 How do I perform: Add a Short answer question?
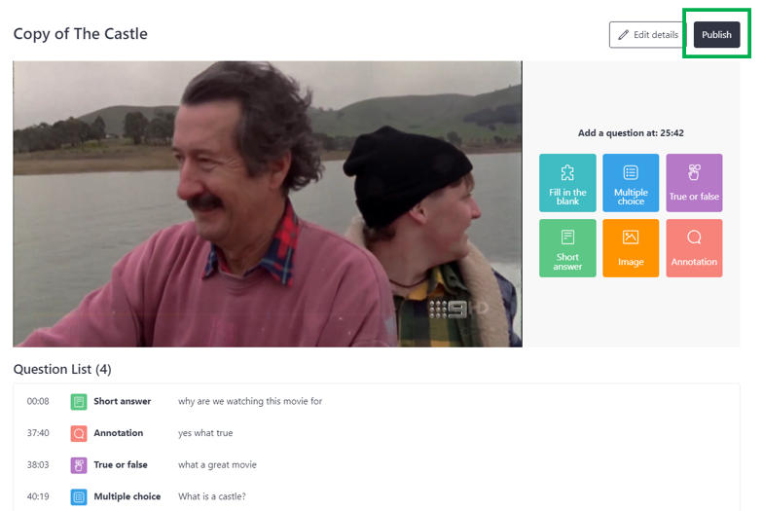567,248
